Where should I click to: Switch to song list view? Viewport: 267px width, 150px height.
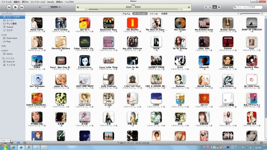pos(206,7)
